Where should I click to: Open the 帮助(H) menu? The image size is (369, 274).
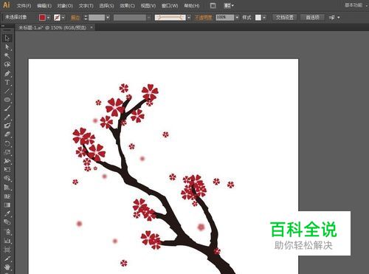[192, 6]
